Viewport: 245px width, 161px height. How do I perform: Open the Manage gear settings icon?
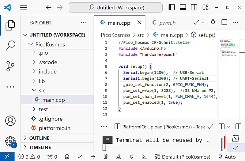tap(10, 141)
